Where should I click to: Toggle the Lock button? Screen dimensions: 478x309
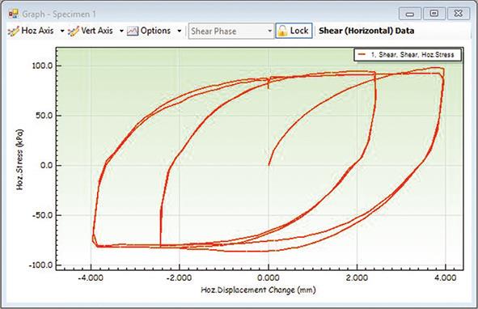coord(294,31)
